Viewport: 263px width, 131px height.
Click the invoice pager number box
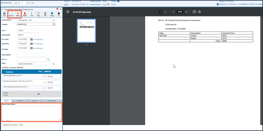click(x=23, y=3)
